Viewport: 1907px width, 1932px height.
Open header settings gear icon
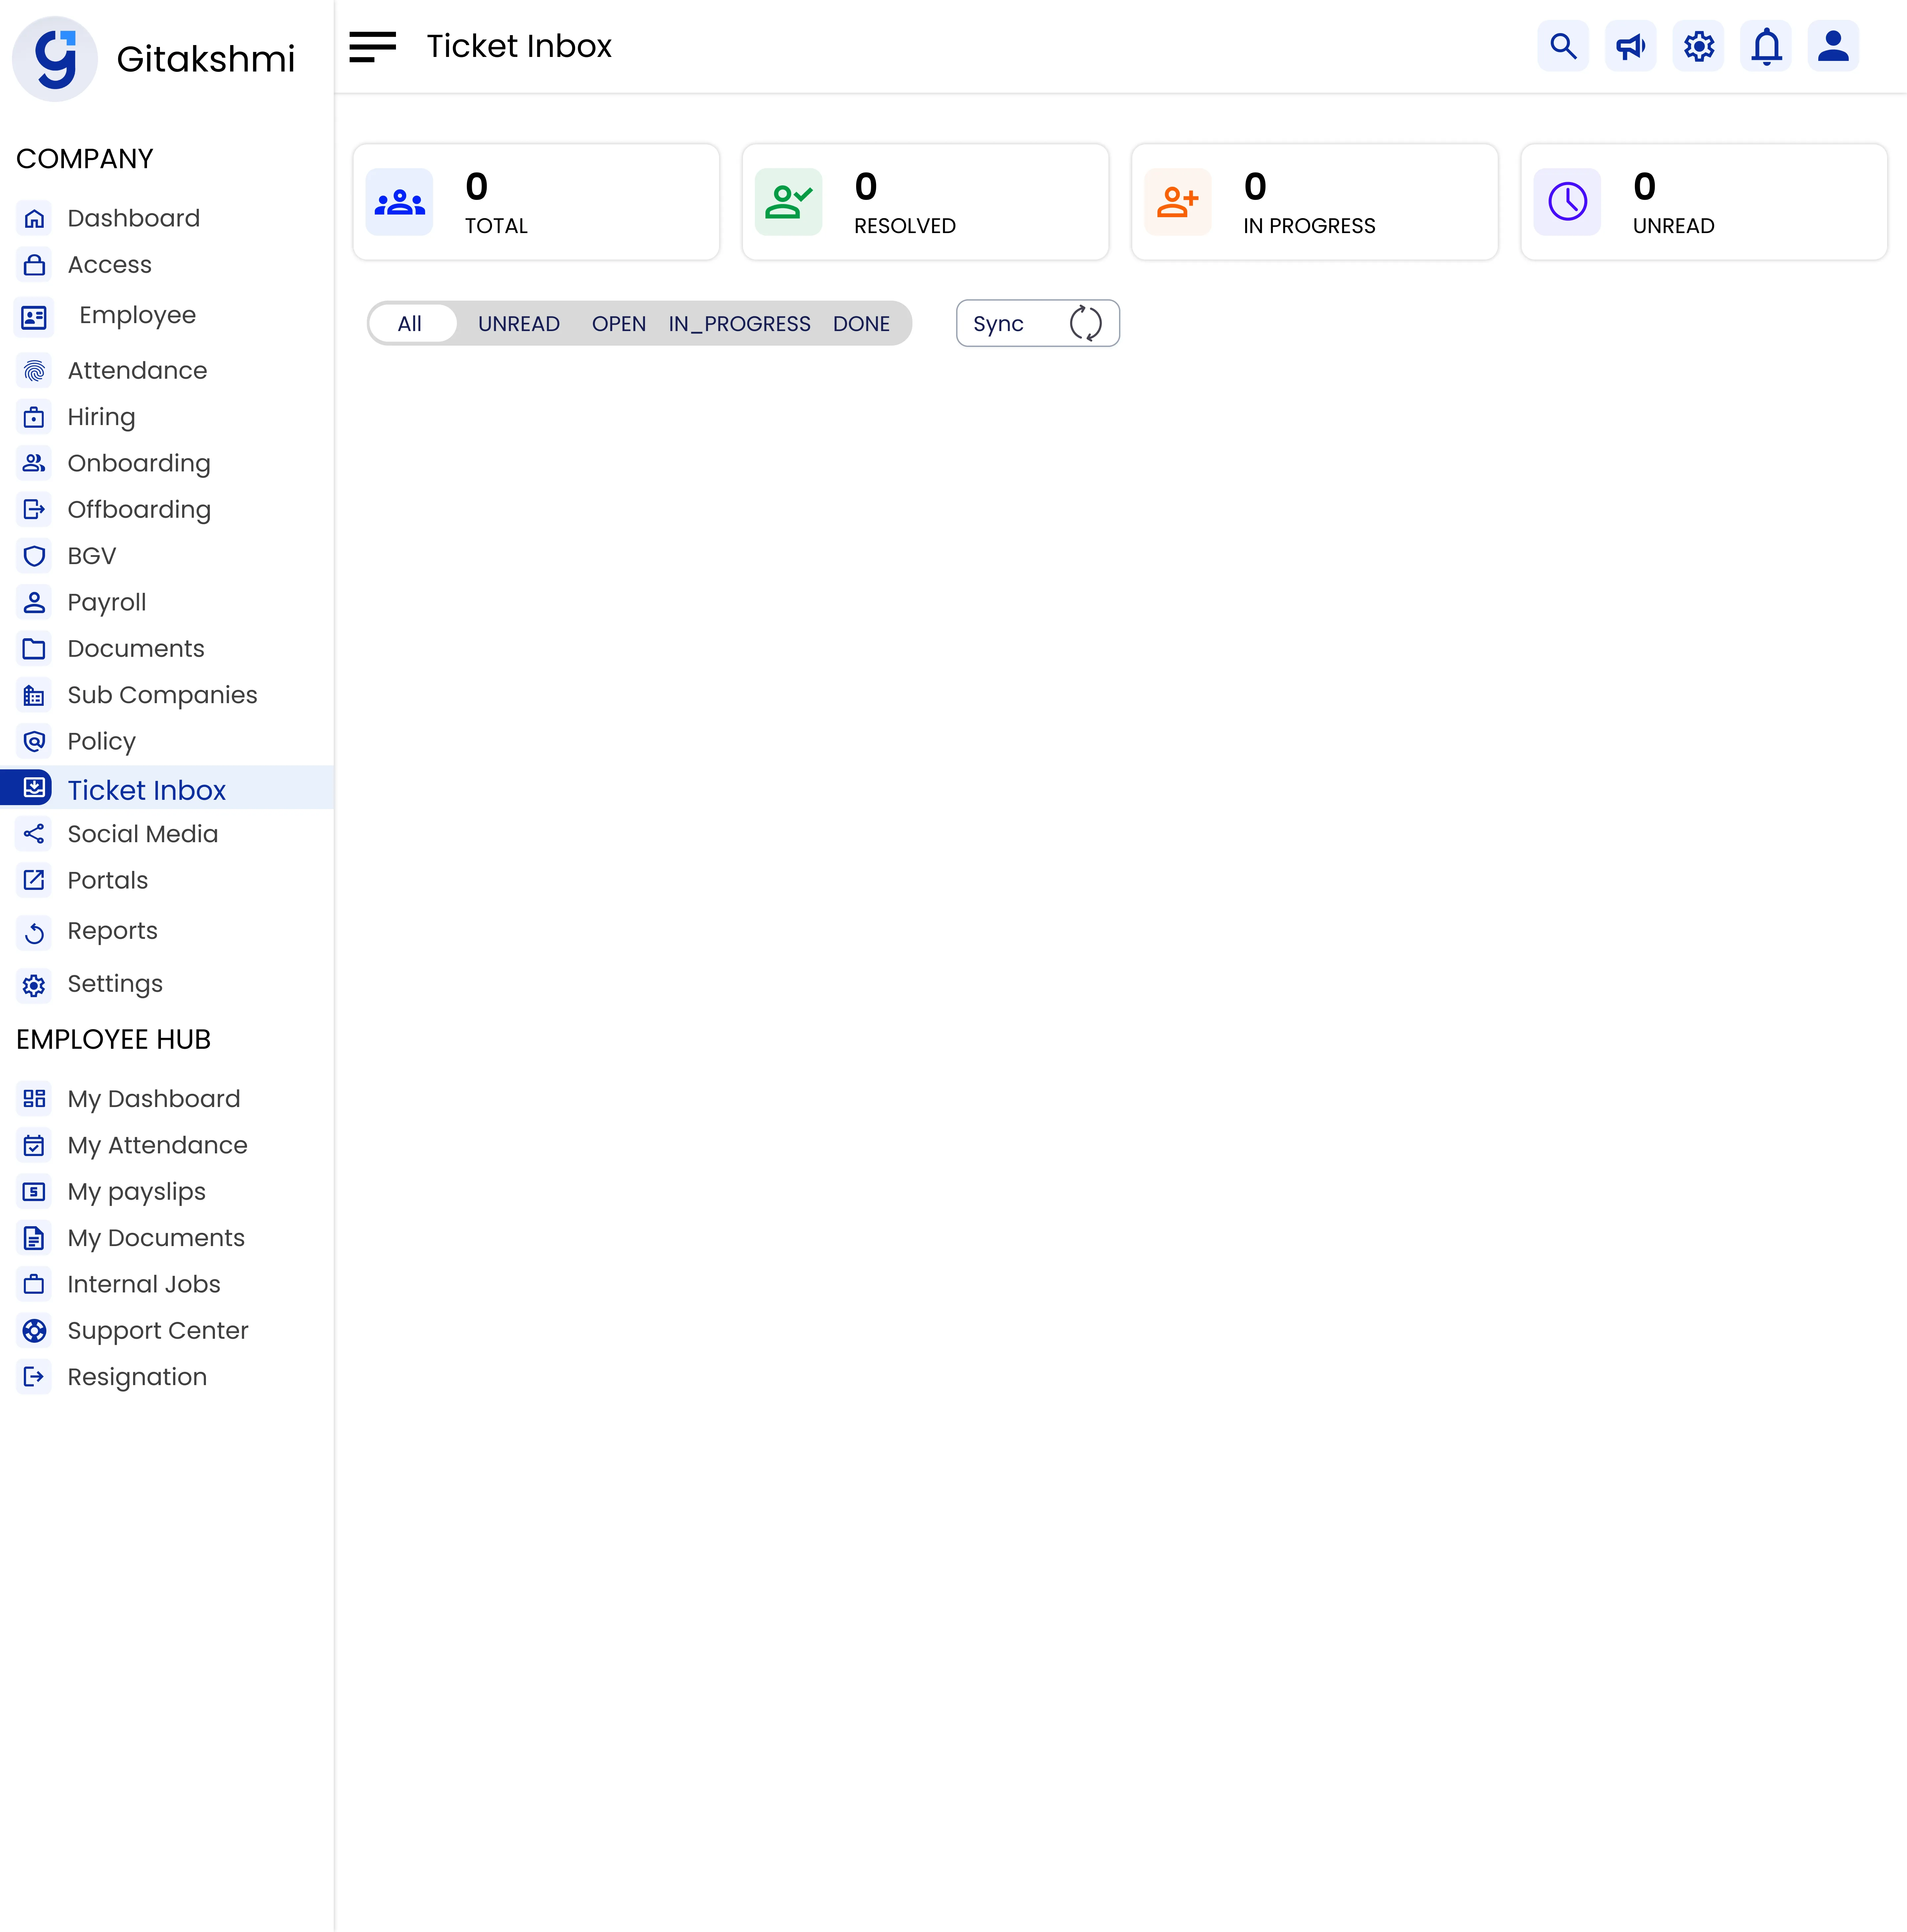pyautogui.click(x=1698, y=46)
